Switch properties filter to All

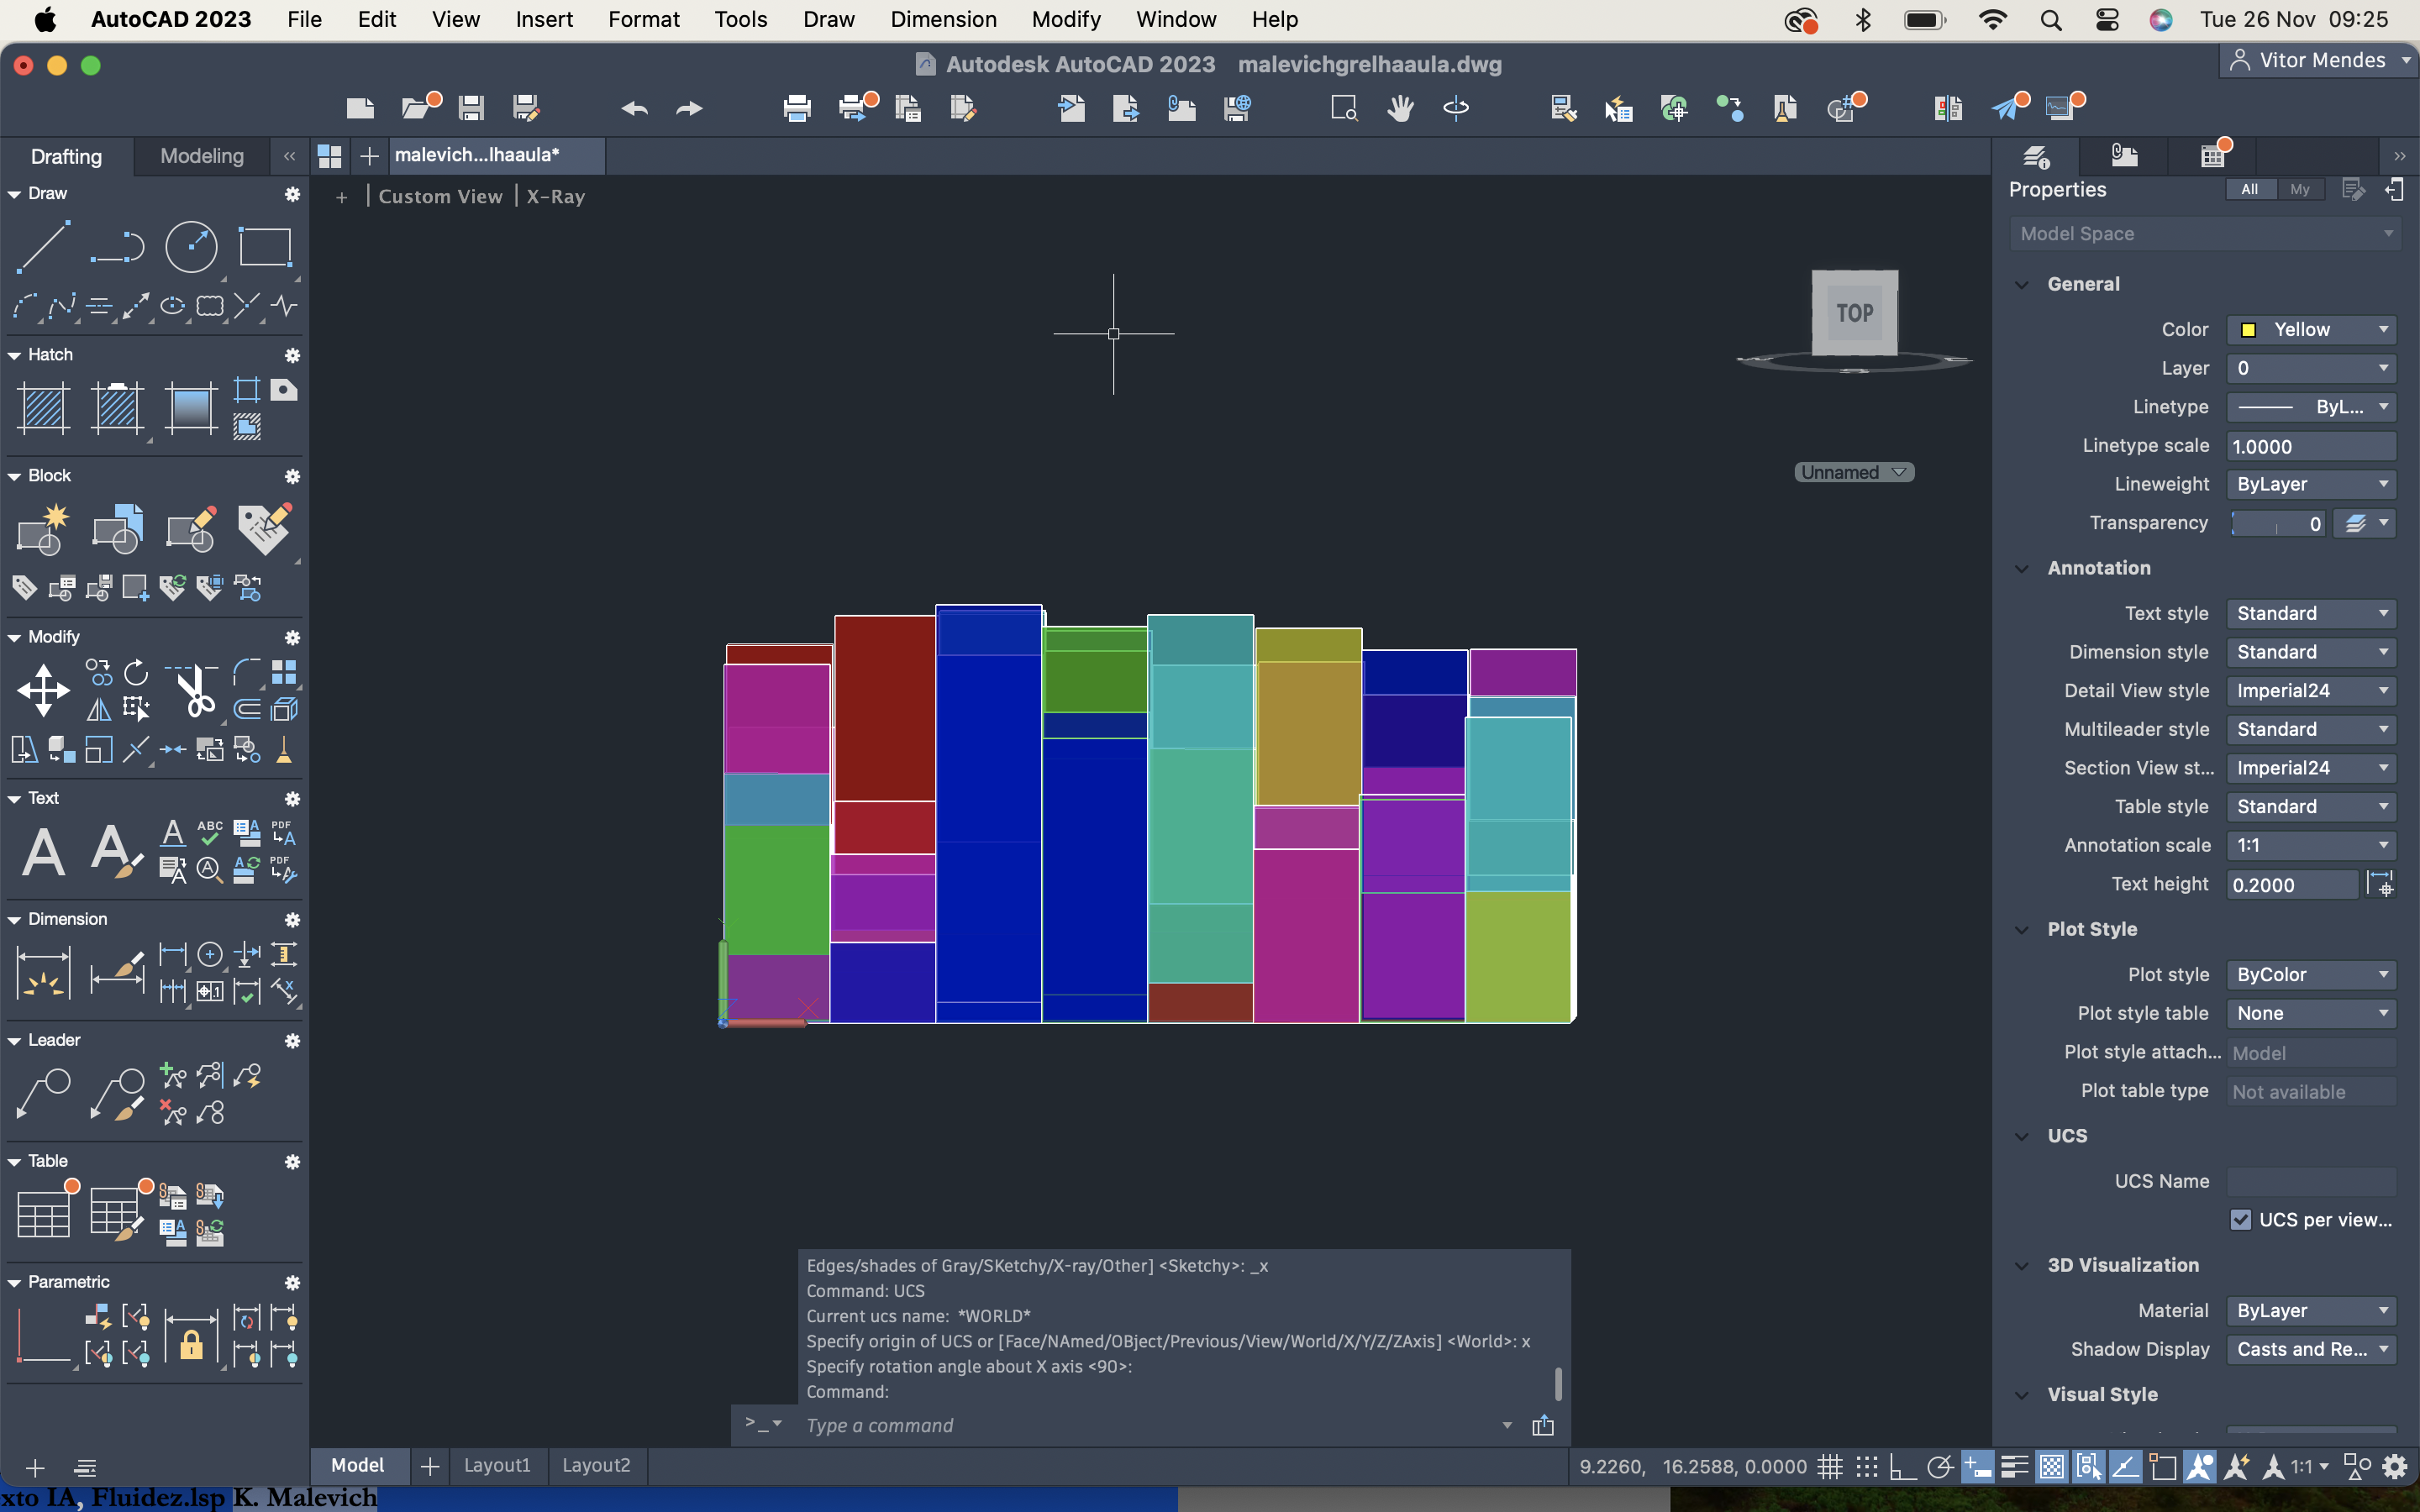(2249, 189)
